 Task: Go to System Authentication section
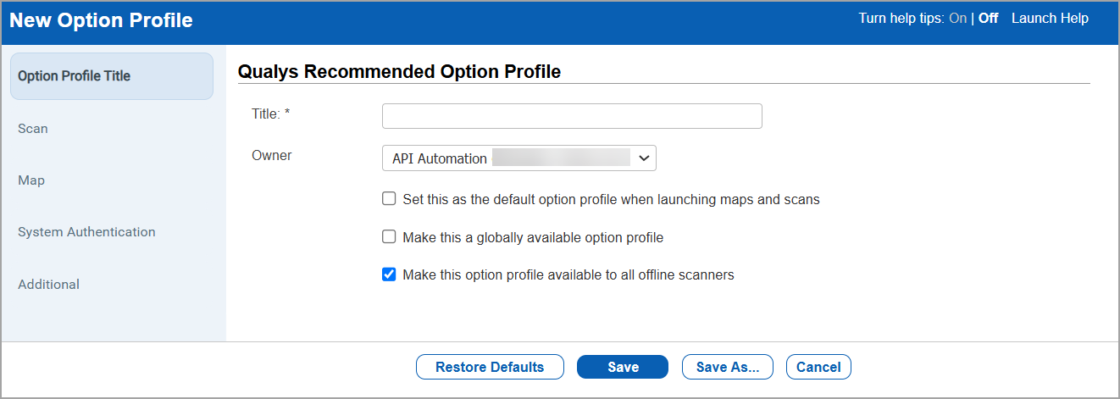coord(86,232)
